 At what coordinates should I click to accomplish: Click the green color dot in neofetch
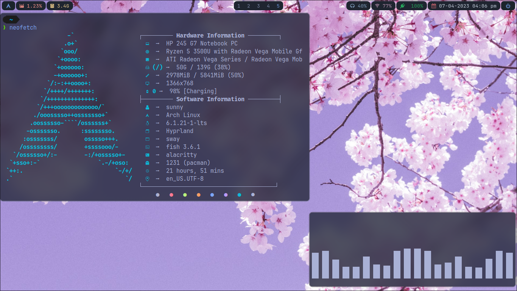tap(185, 195)
